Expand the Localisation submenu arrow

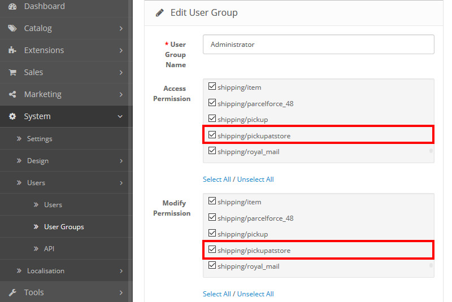pyautogui.click(x=121, y=271)
